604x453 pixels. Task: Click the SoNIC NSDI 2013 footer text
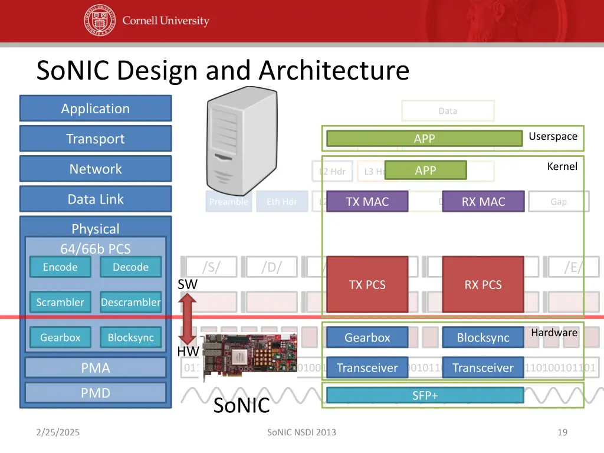(301, 432)
